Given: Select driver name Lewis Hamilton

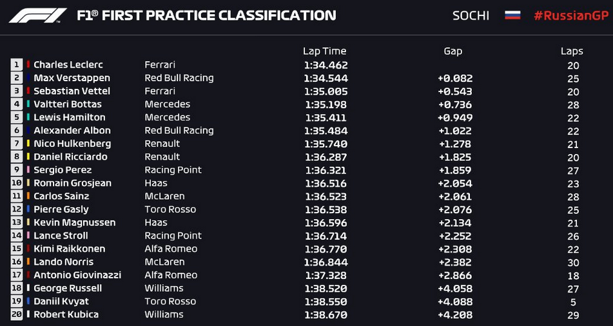Looking at the screenshot, I should coord(70,117).
